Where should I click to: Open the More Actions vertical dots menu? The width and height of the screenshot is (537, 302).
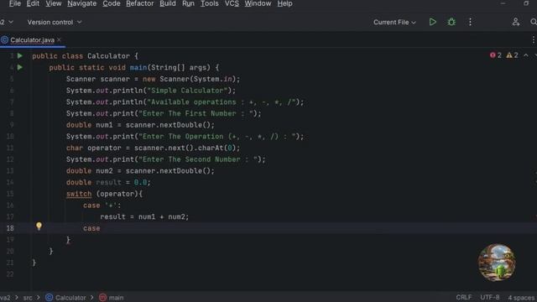470,23
